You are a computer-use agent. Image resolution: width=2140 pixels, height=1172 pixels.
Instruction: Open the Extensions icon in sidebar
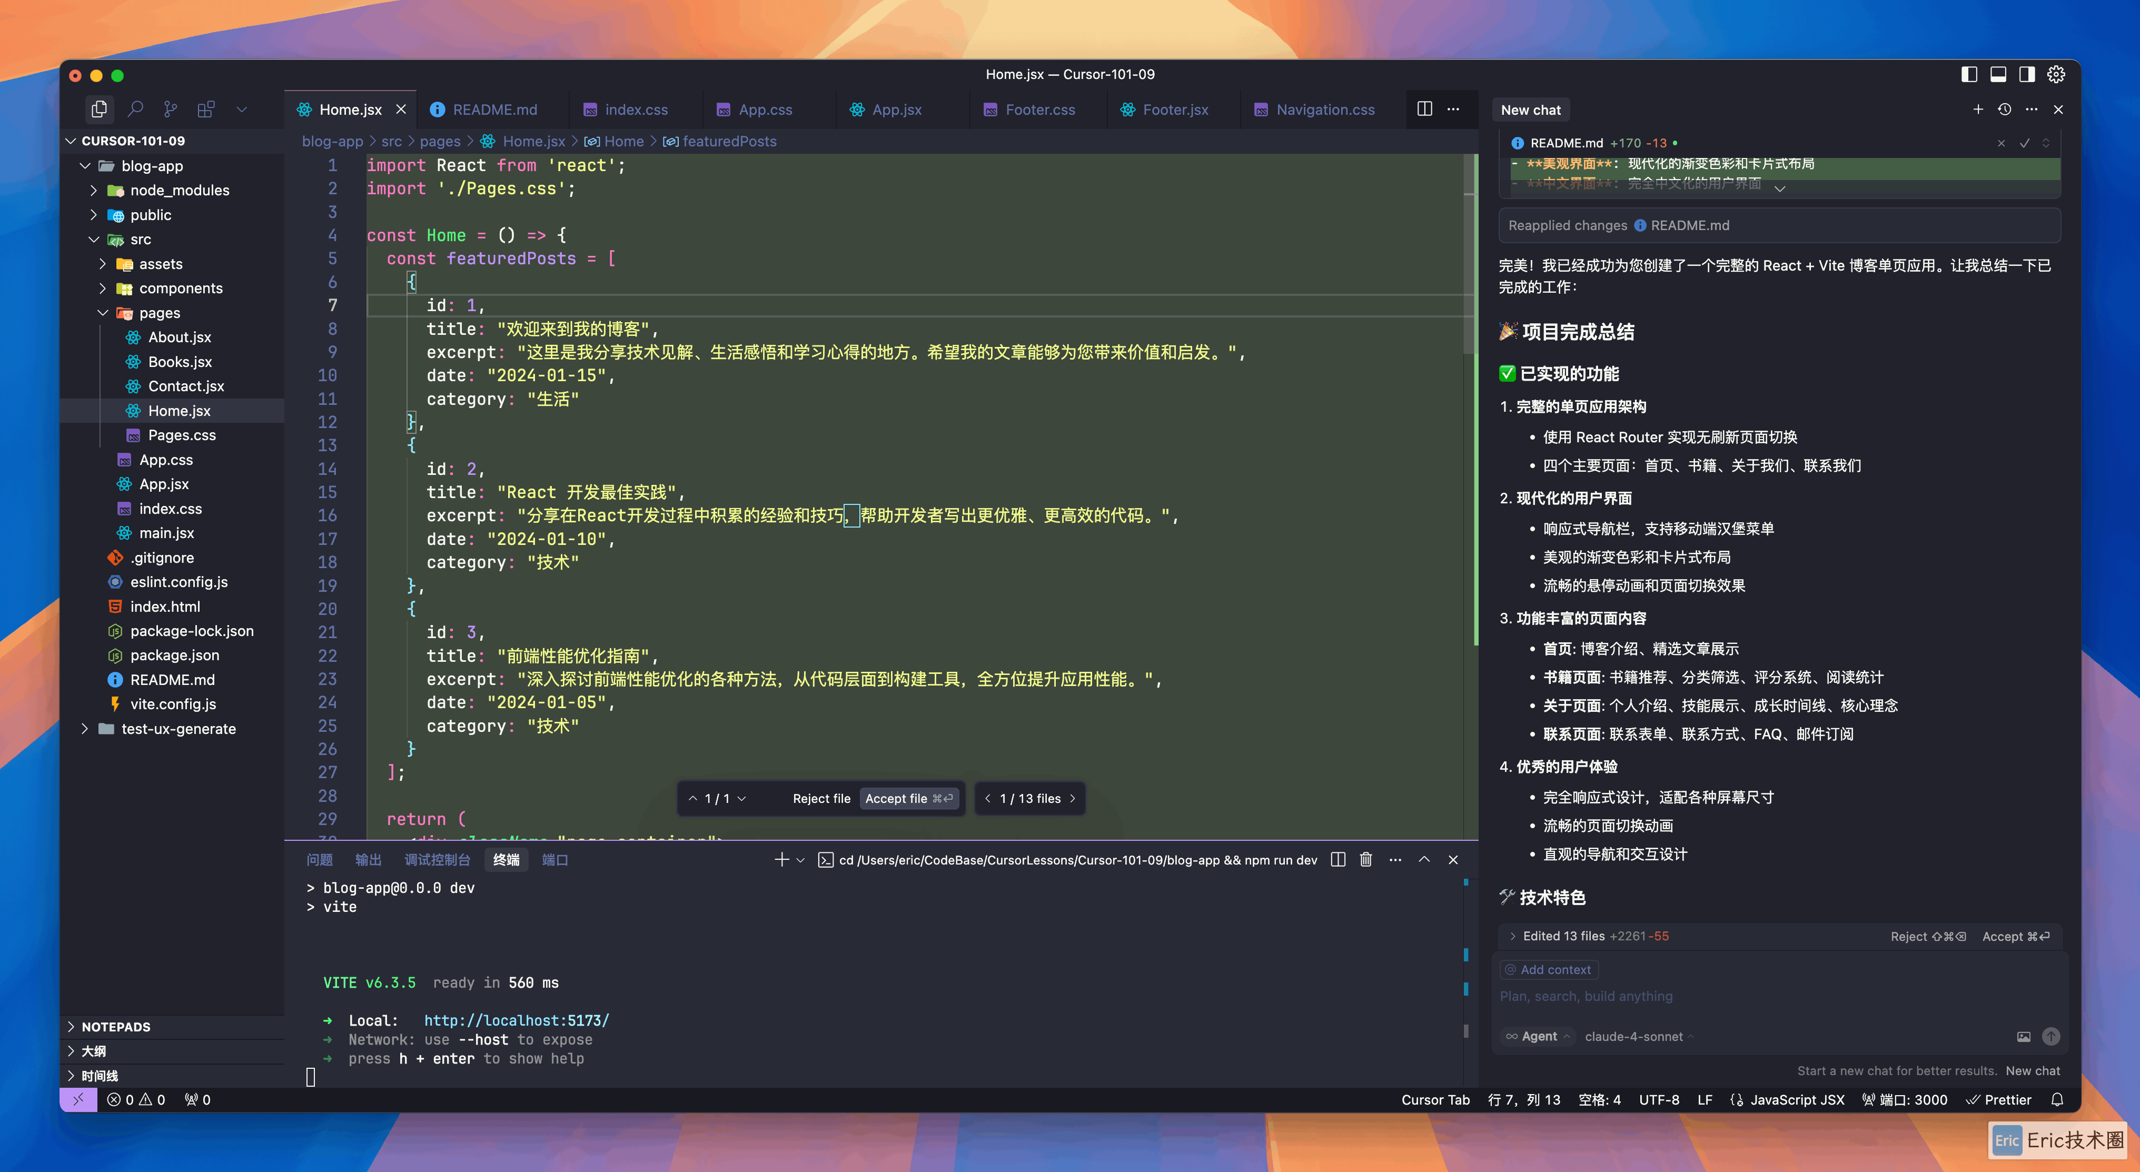pos(206,109)
